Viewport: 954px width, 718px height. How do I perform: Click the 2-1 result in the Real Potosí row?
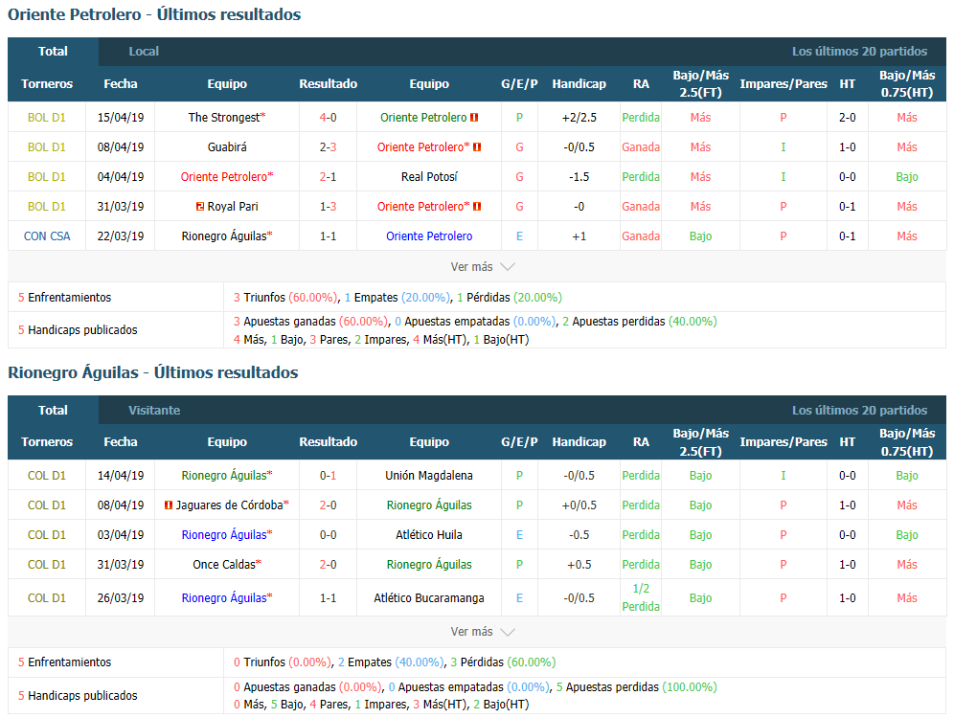(x=328, y=177)
